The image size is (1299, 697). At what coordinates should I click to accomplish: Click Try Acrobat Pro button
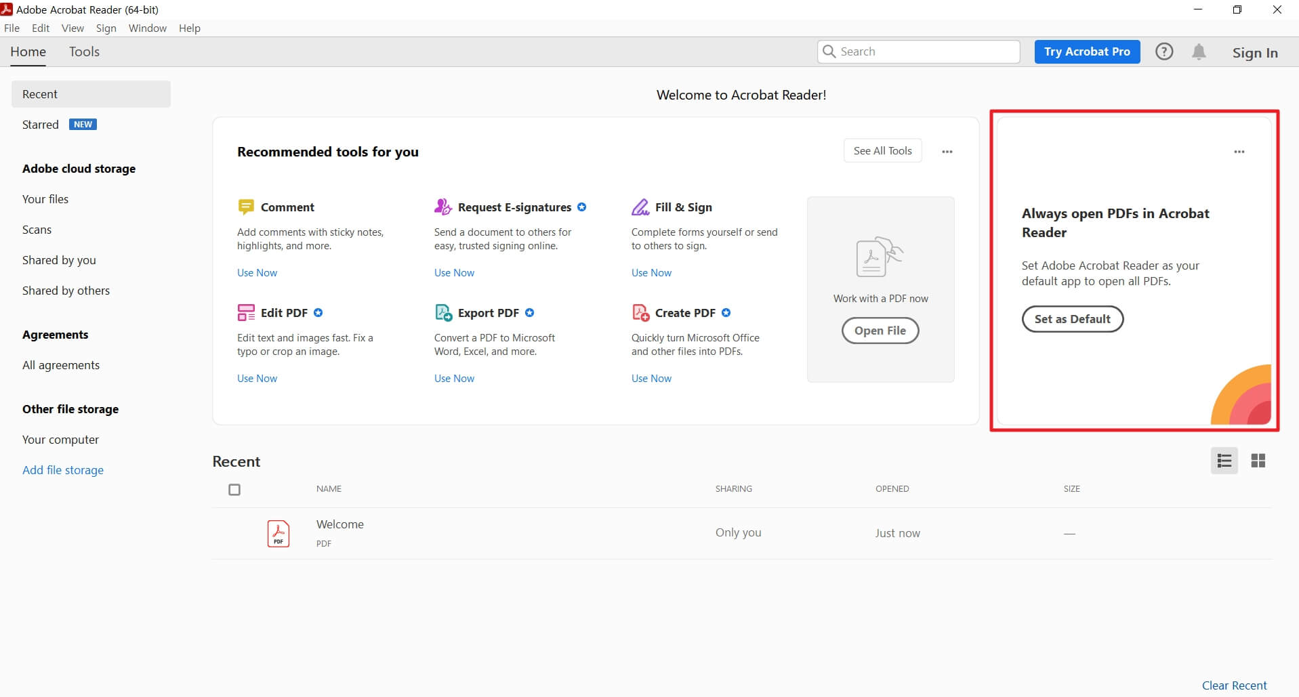point(1087,51)
